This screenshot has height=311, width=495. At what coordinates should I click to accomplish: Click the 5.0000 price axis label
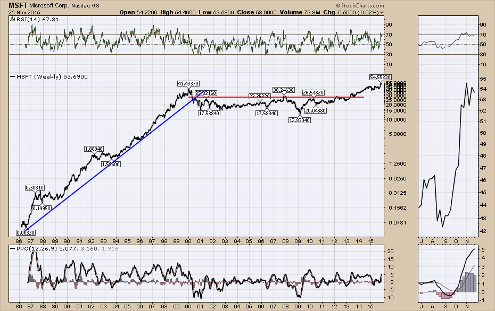tap(398, 134)
